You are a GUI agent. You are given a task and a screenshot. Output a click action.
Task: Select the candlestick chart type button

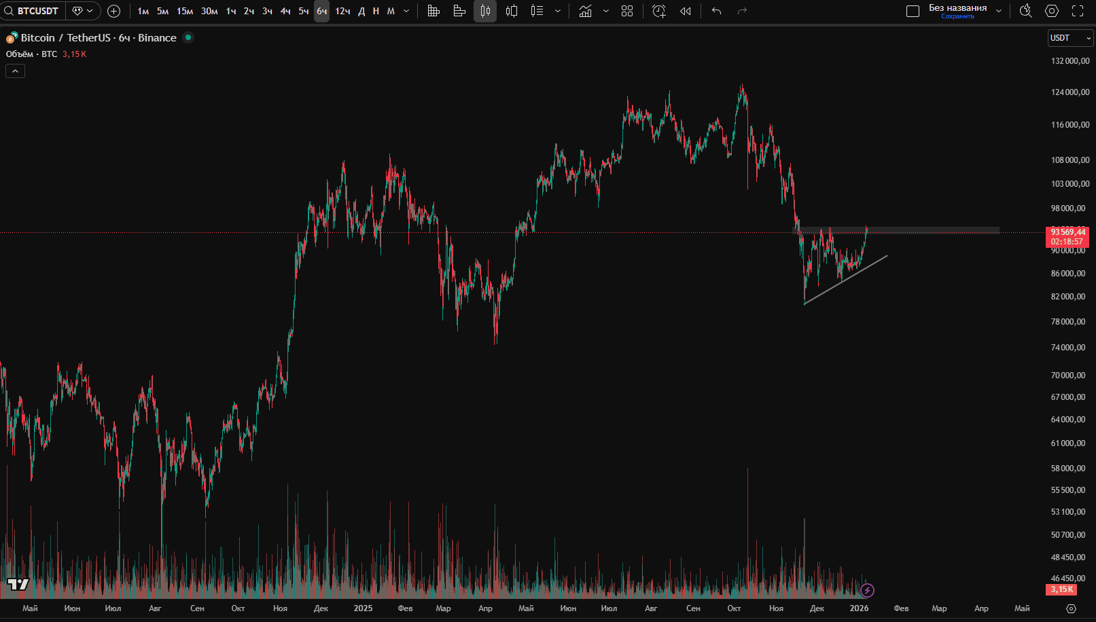click(485, 11)
